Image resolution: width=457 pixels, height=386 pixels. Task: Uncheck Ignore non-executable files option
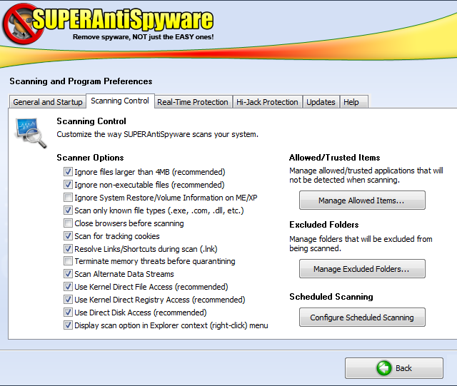tap(68, 185)
